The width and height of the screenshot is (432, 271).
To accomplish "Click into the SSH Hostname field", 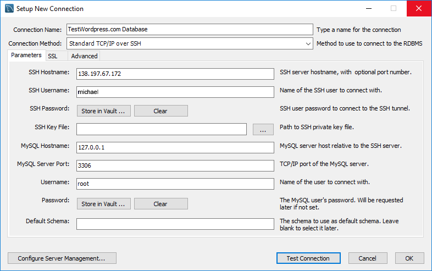I will point(175,74).
